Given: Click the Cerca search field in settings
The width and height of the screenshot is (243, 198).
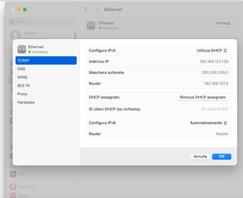Looking at the screenshot, I should [x=41, y=22].
